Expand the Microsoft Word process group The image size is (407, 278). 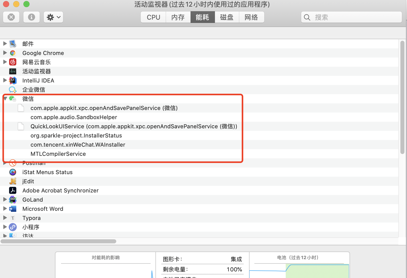tap(5, 208)
